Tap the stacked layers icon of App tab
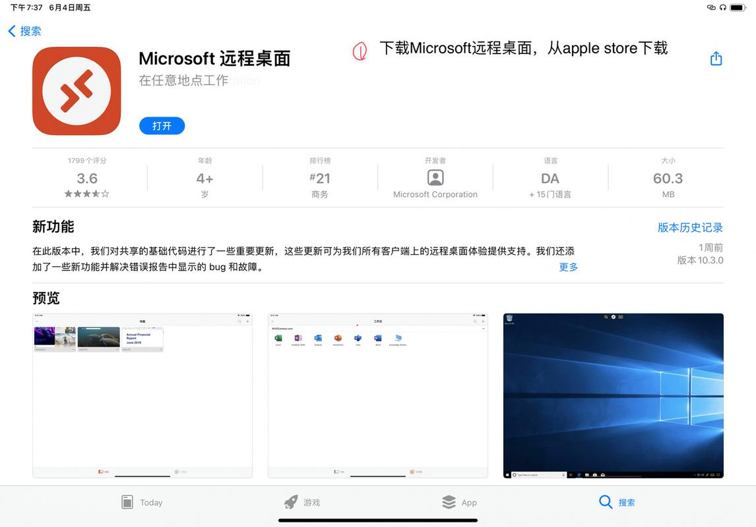This screenshot has height=527, width=756. 449,502
